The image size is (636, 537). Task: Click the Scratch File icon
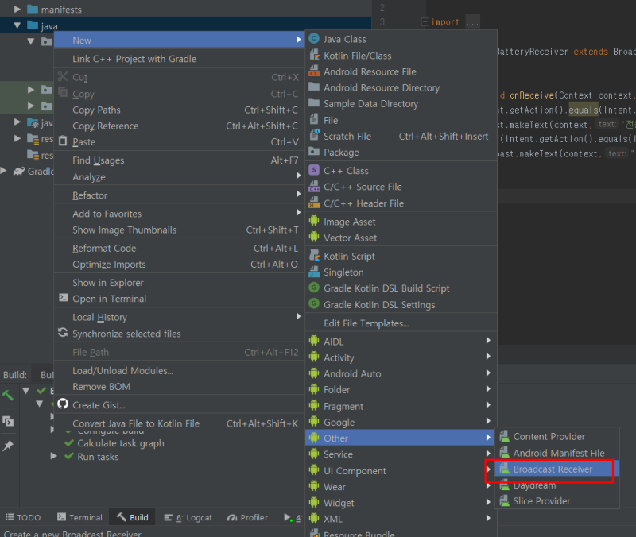(x=314, y=136)
